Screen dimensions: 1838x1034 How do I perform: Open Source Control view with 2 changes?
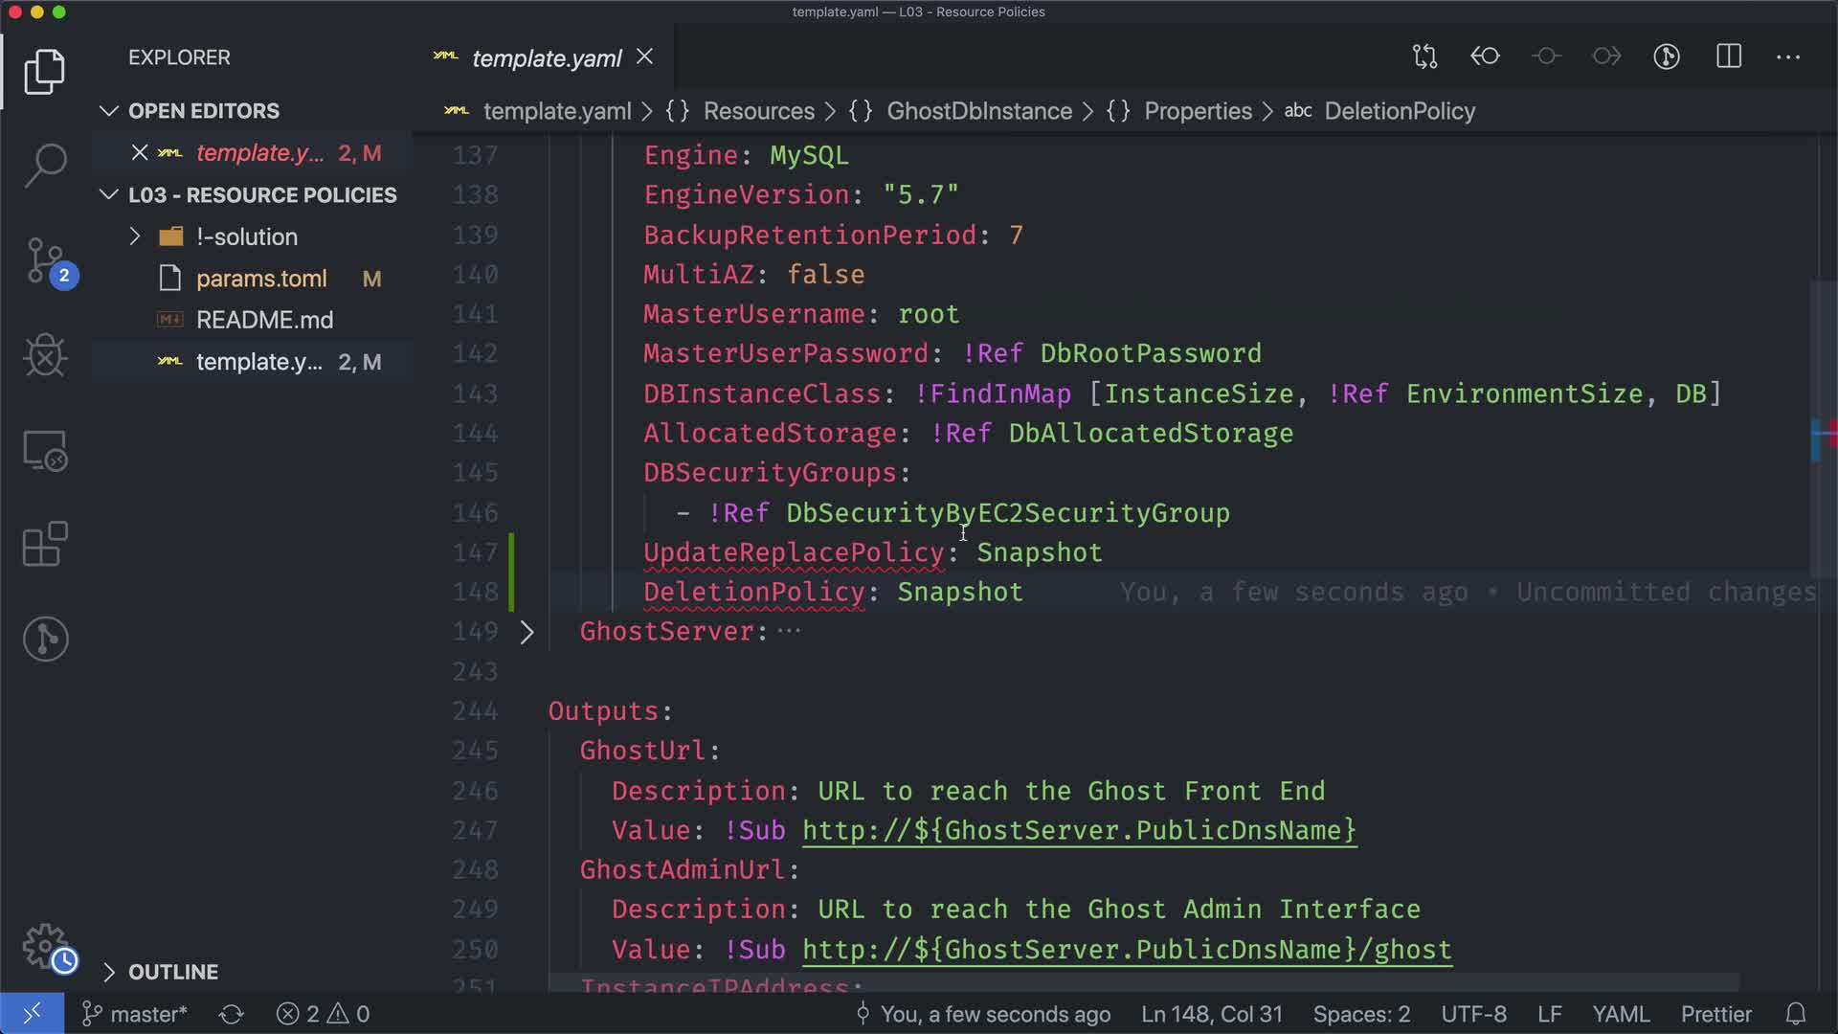tap(45, 260)
